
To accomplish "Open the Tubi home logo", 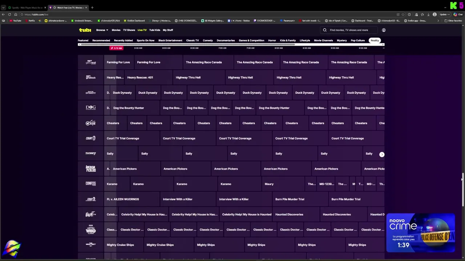I will [x=85, y=30].
